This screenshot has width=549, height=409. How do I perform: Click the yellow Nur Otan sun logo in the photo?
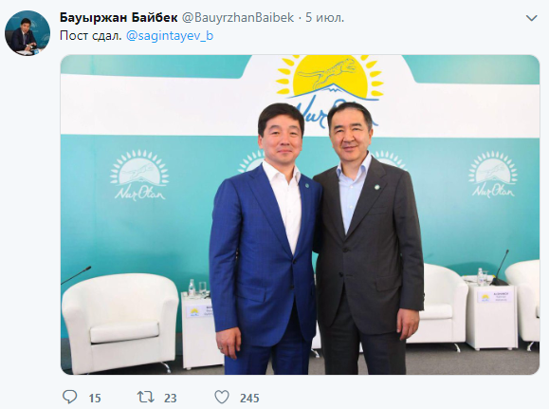click(x=329, y=79)
